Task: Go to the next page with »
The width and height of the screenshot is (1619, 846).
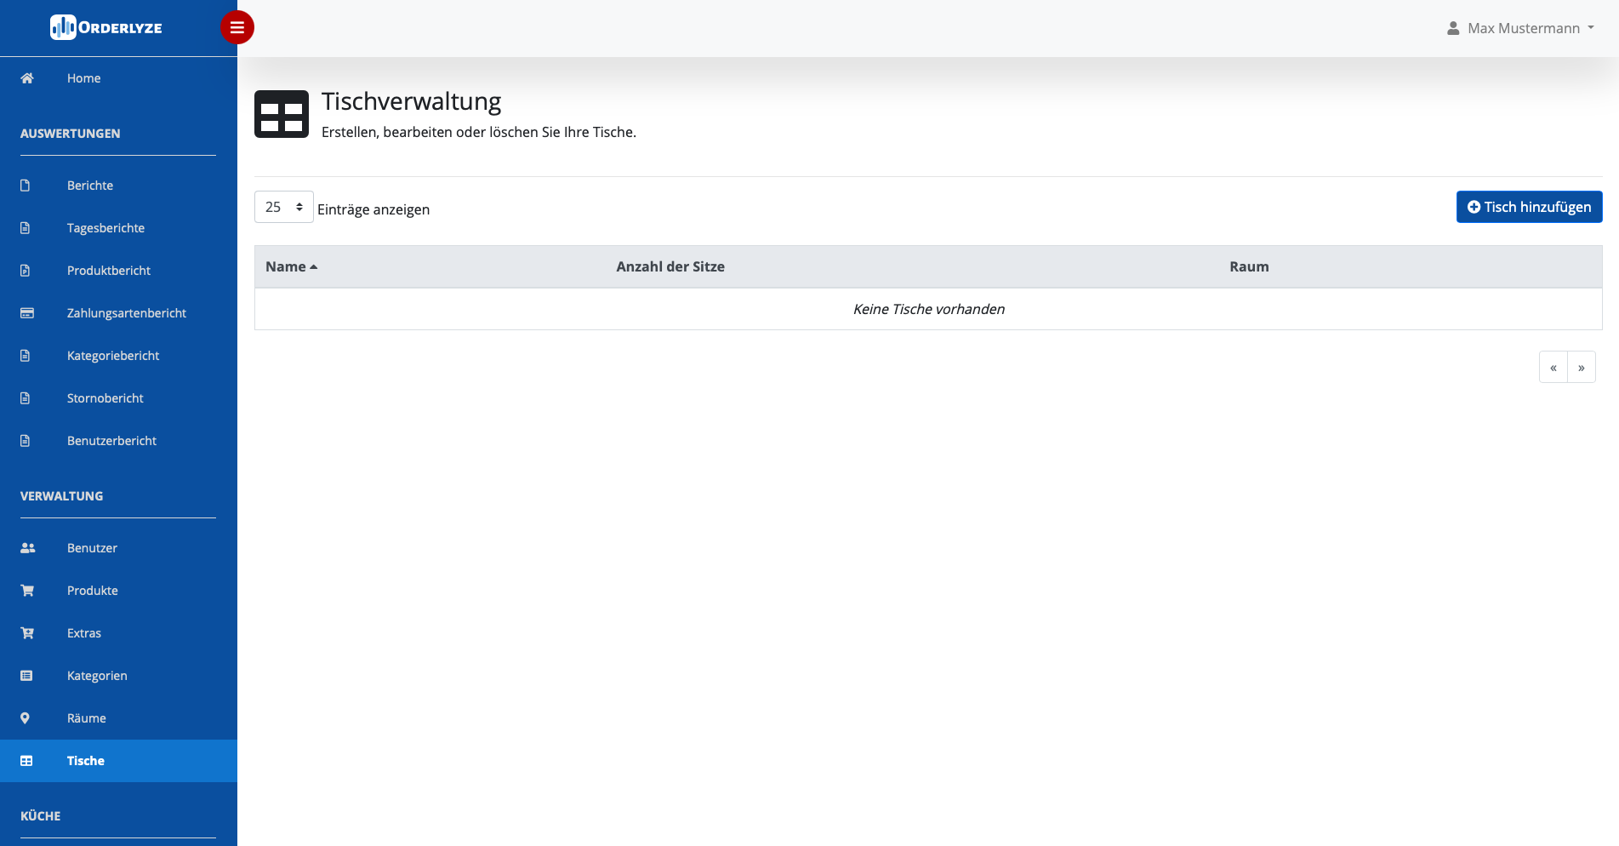Action: coord(1582,368)
